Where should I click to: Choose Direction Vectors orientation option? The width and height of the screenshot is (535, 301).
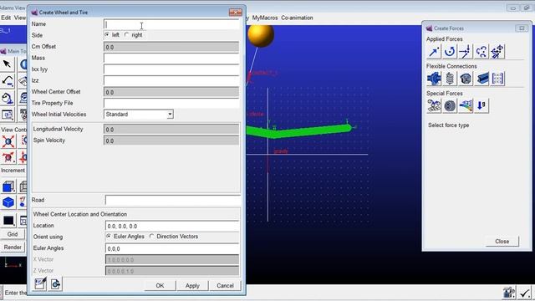(152, 236)
